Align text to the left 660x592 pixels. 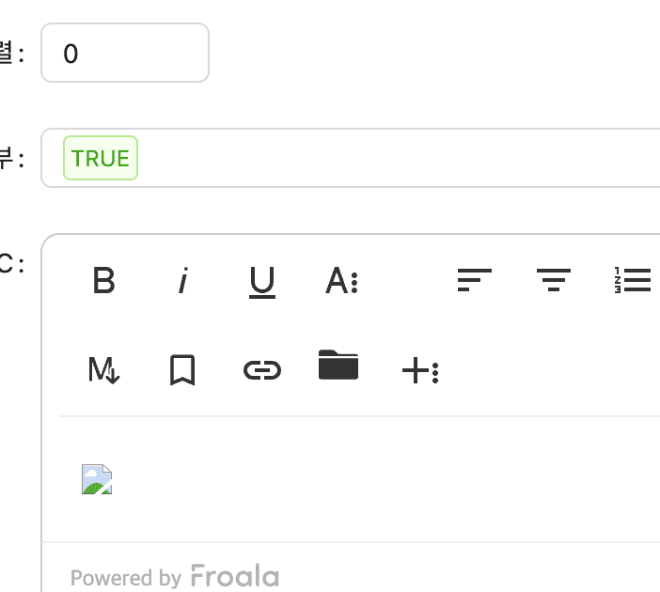(474, 280)
